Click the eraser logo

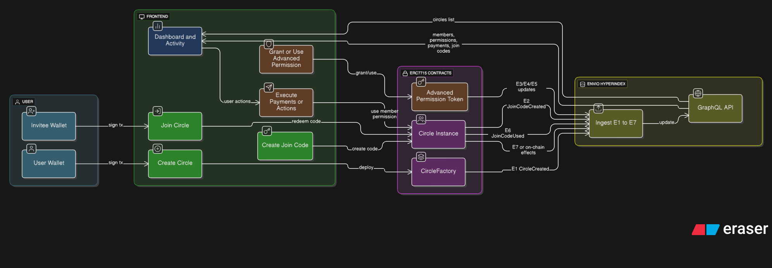(x=730, y=229)
